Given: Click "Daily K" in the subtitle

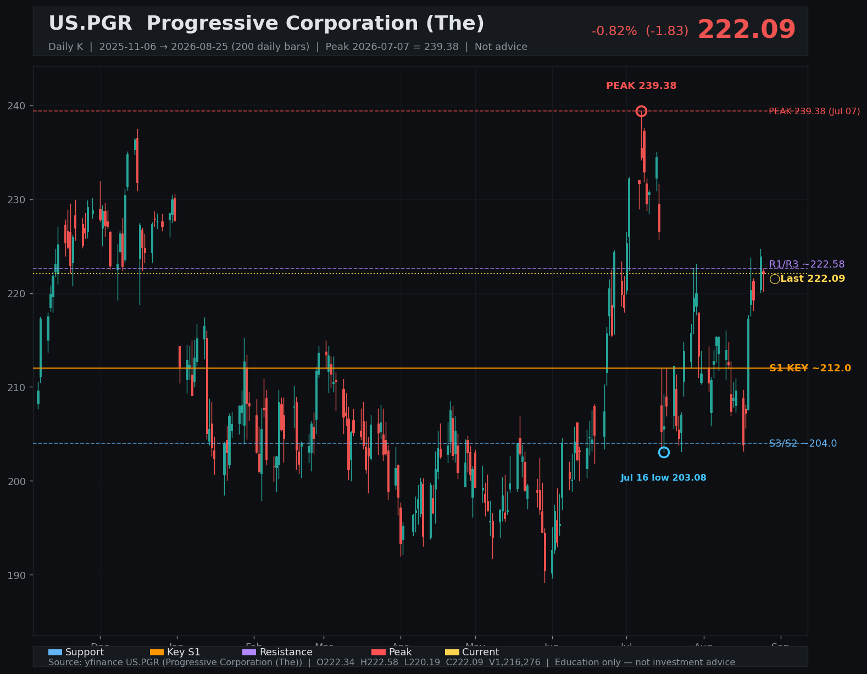Looking at the screenshot, I should click(65, 47).
